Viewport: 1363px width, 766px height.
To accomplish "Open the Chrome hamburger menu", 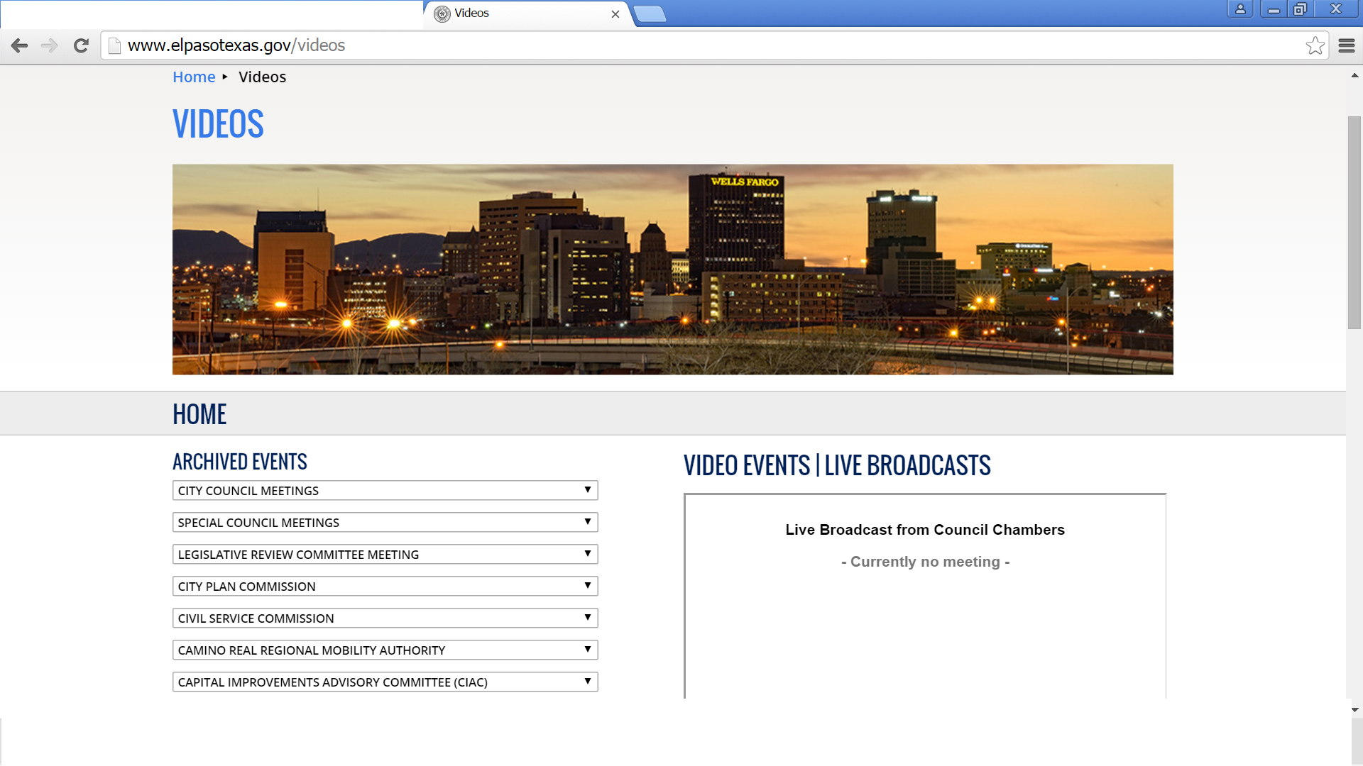I will [x=1346, y=45].
